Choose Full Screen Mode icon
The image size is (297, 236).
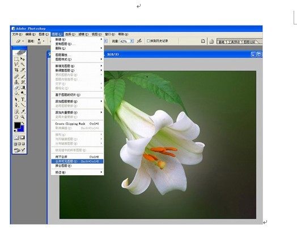(x=23, y=144)
